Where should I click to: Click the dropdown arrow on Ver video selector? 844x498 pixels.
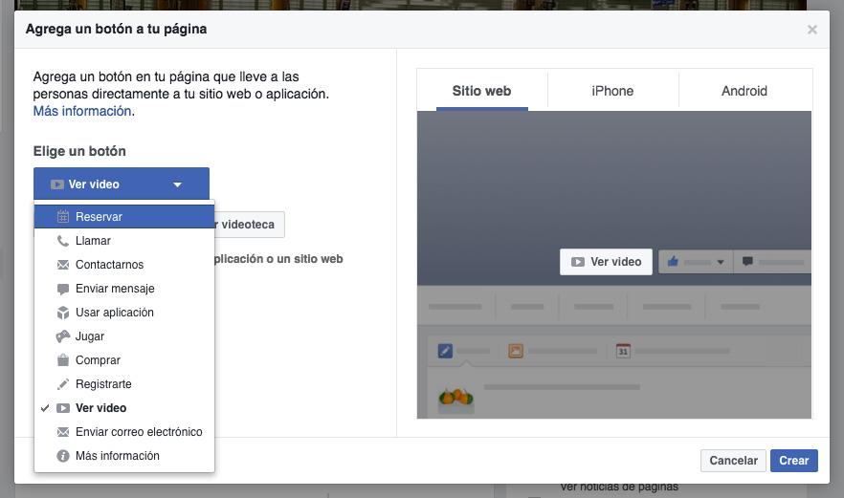pyautogui.click(x=177, y=184)
